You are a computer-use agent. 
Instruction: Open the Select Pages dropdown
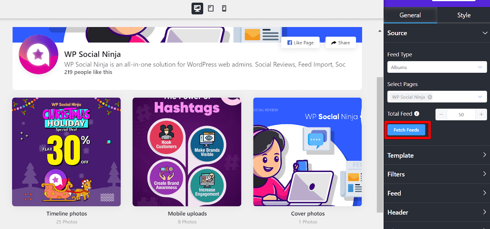437,97
